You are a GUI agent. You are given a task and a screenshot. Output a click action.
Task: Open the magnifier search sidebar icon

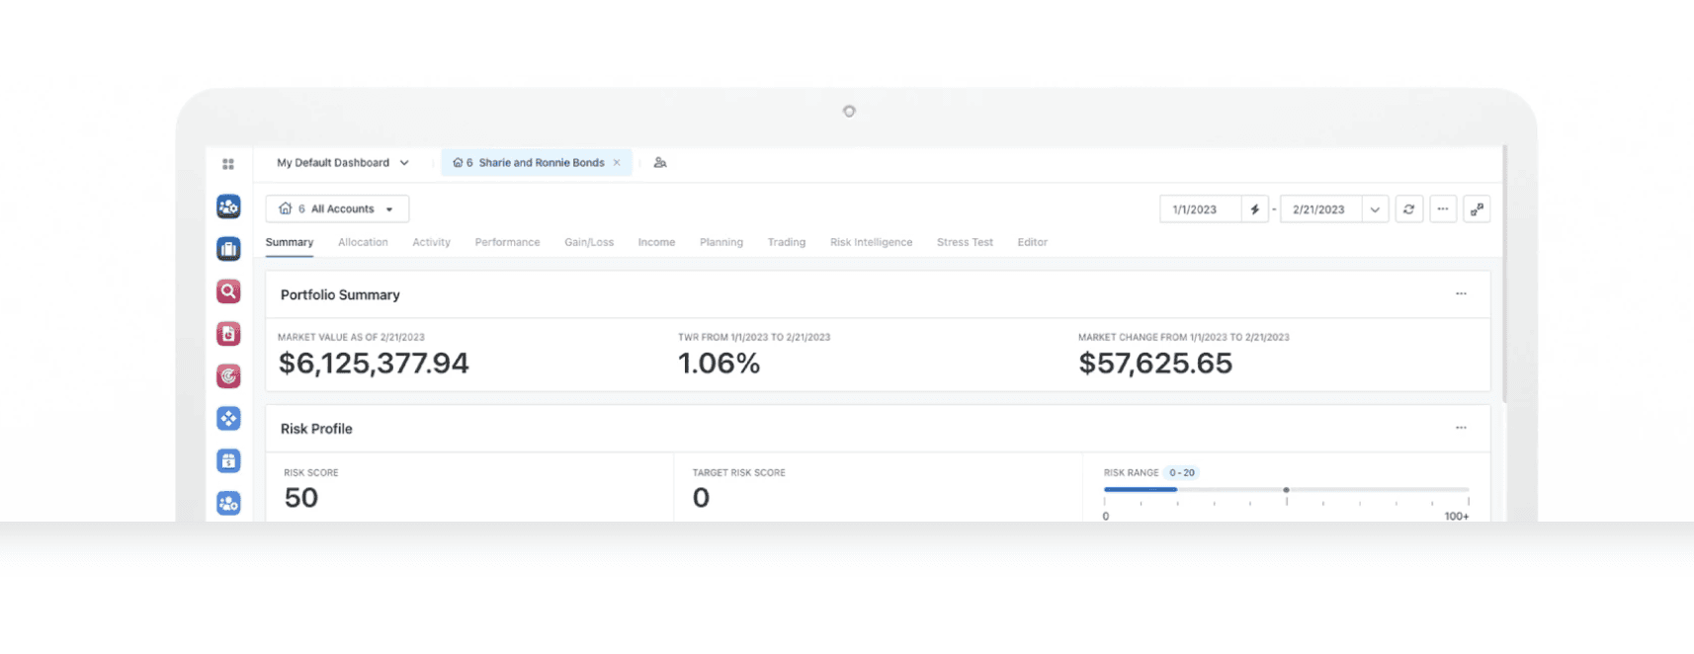click(x=228, y=291)
